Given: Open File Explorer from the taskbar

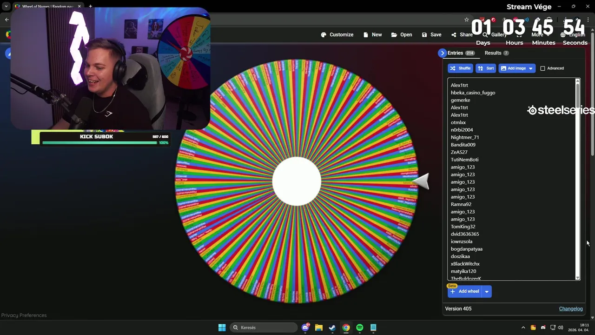Looking at the screenshot, I should (319, 328).
